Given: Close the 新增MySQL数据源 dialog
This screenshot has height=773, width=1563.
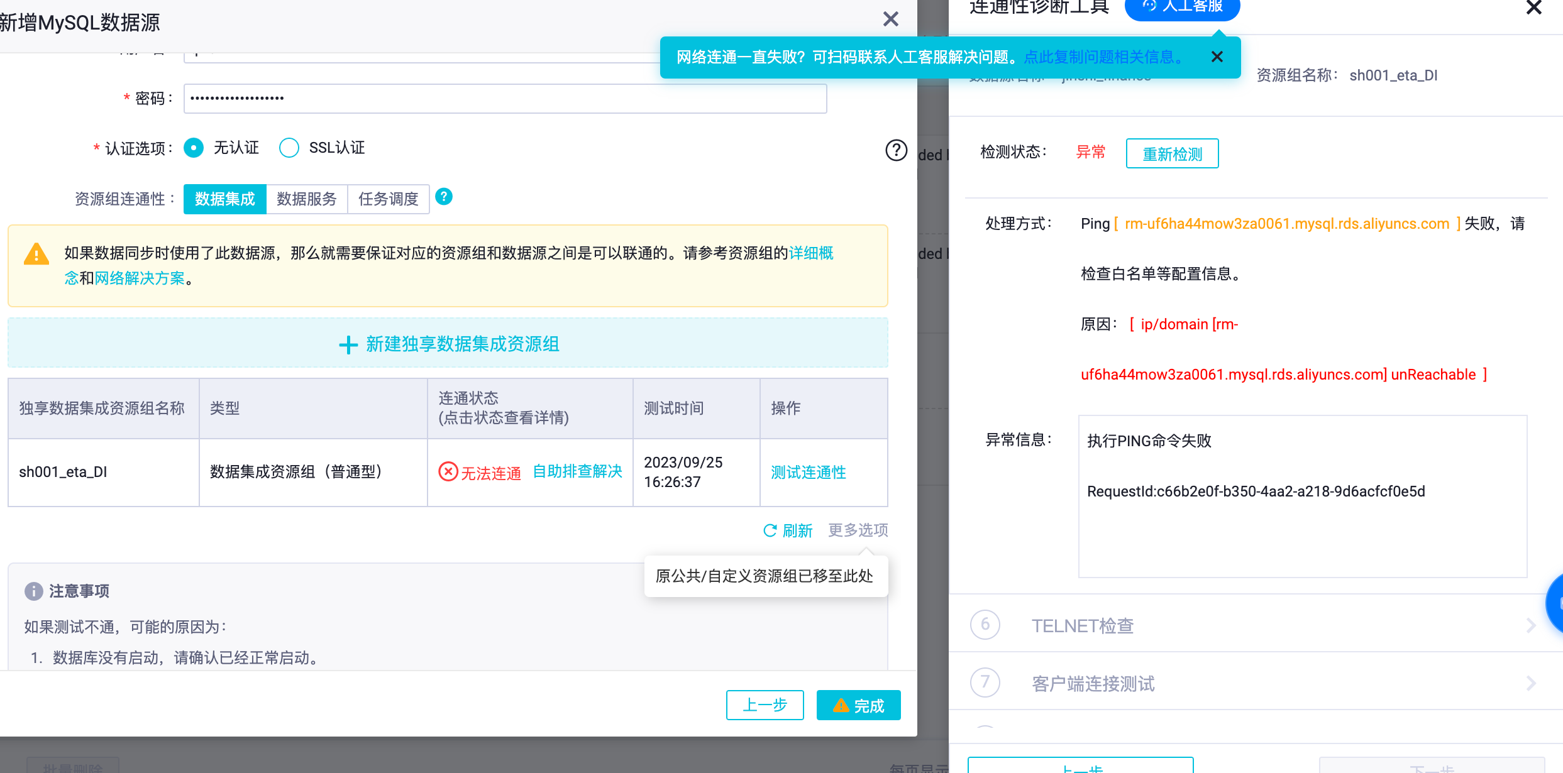Looking at the screenshot, I should 890,19.
